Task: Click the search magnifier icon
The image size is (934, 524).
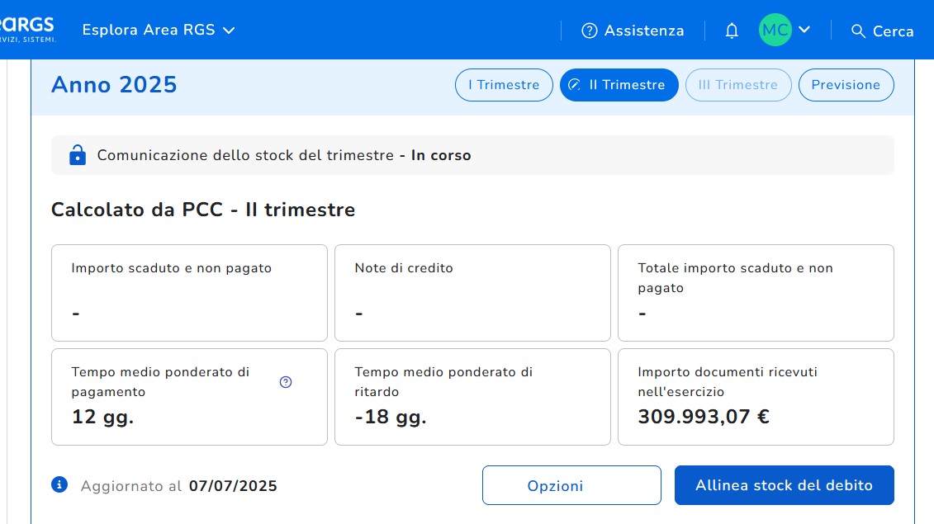Action: (x=858, y=31)
